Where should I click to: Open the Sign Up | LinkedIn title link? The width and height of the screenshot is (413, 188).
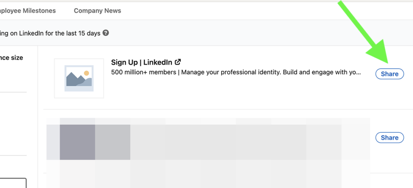tap(142, 63)
